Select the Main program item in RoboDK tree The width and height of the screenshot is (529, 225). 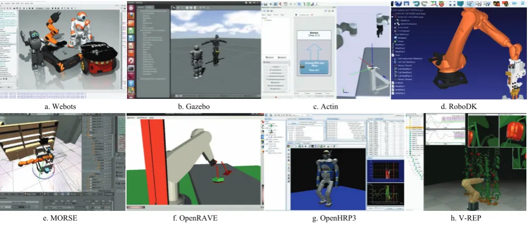(x=397, y=55)
